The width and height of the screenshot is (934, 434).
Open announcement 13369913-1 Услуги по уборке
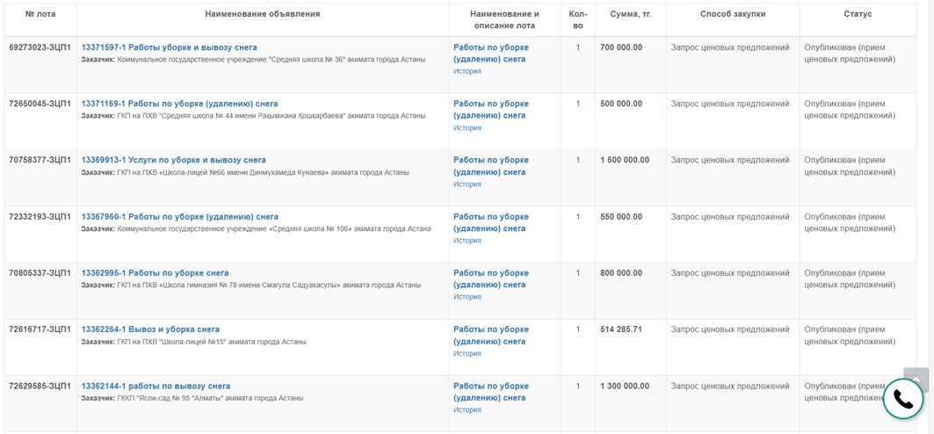pos(173,160)
